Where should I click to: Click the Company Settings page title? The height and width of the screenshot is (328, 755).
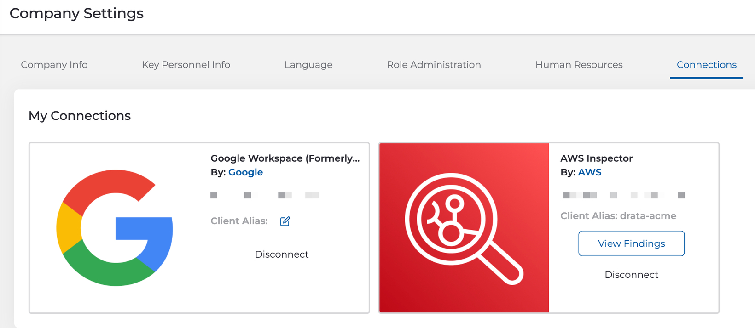click(x=76, y=13)
